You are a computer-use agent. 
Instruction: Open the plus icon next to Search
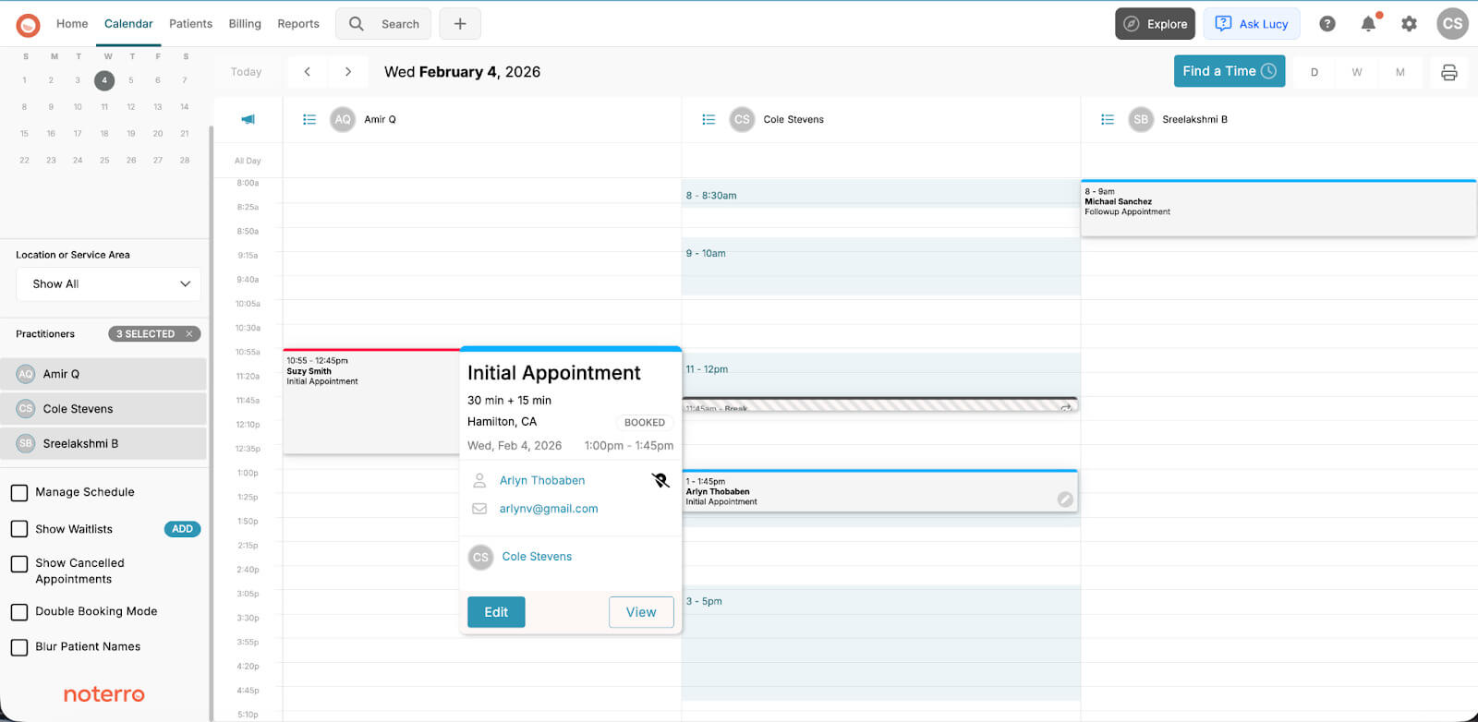460,23
